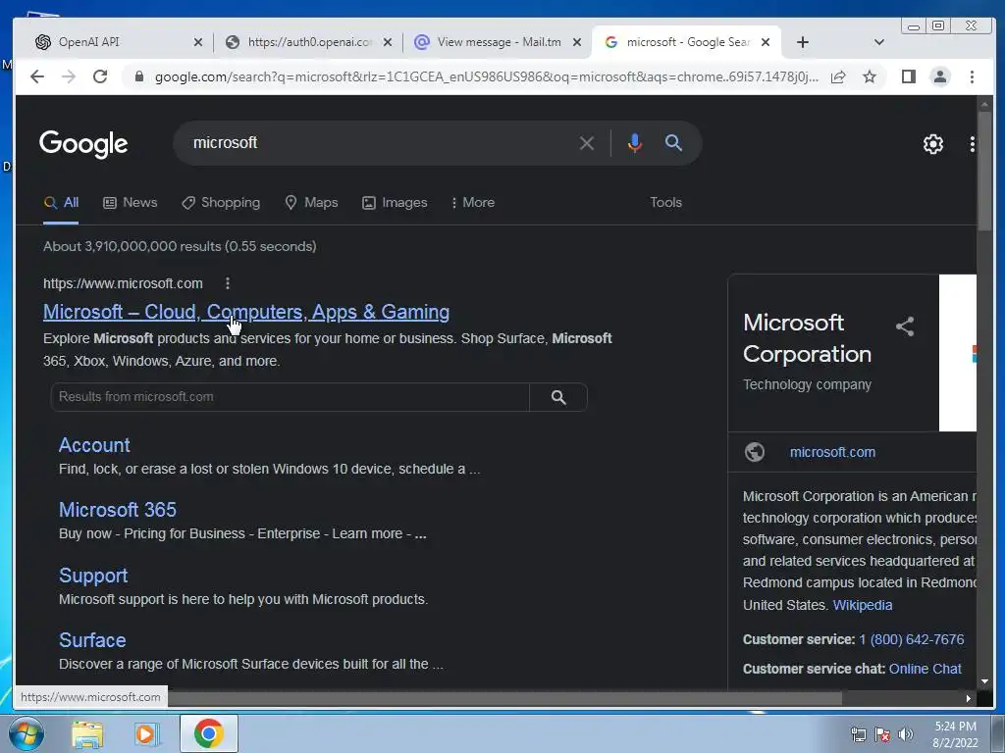The image size is (1005, 753).
Task: Open the Tools filter options
Action: 666,202
